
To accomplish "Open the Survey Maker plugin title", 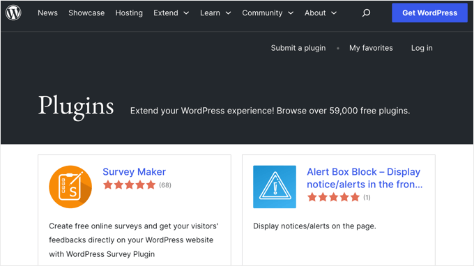I will click(135, 171).
